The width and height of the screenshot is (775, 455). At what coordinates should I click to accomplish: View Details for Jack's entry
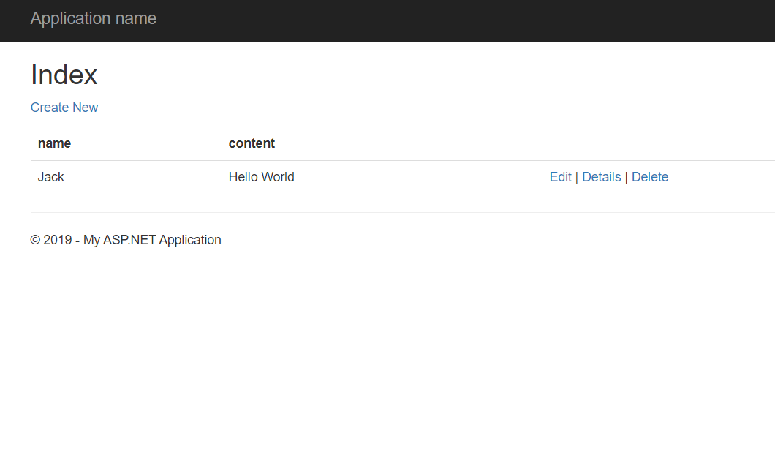click(x=602, y=177)
